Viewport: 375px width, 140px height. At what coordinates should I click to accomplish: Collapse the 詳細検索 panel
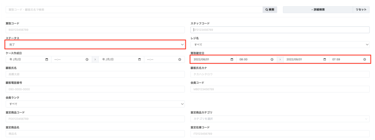click(x=318, y=10)
